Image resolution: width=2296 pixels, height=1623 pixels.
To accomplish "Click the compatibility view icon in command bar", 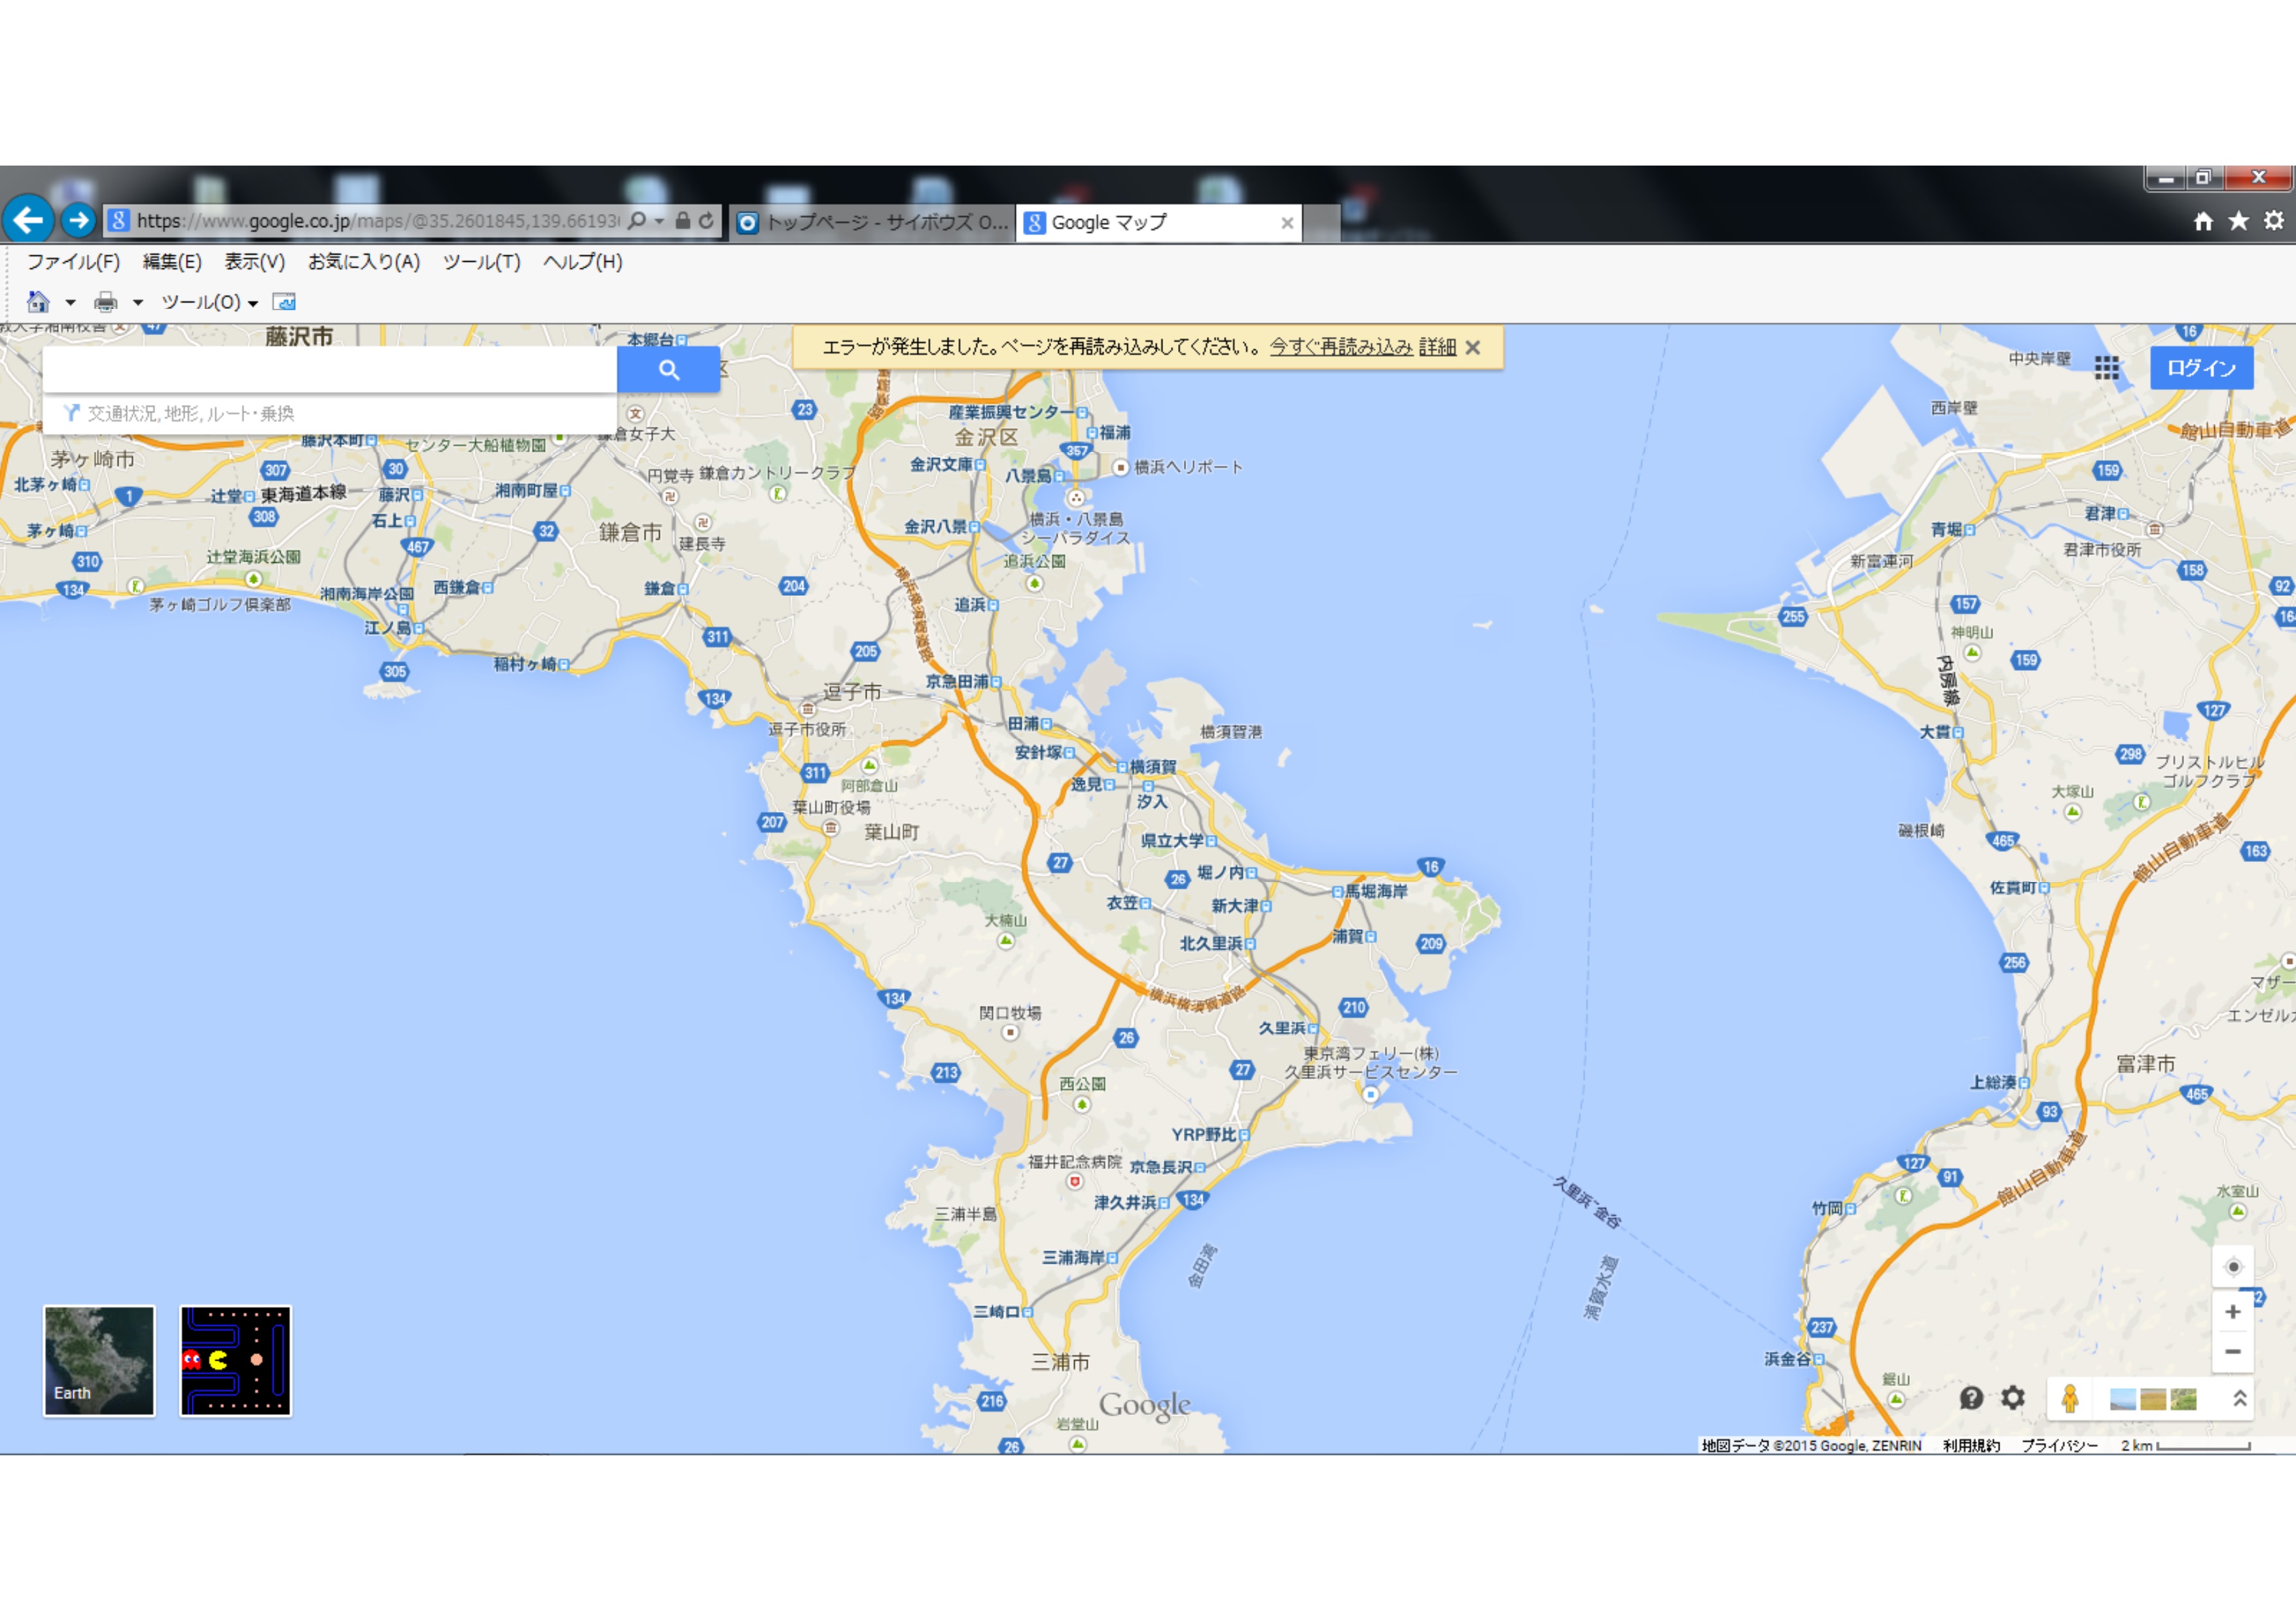I will pyautogui.click(x=284, y=302).
